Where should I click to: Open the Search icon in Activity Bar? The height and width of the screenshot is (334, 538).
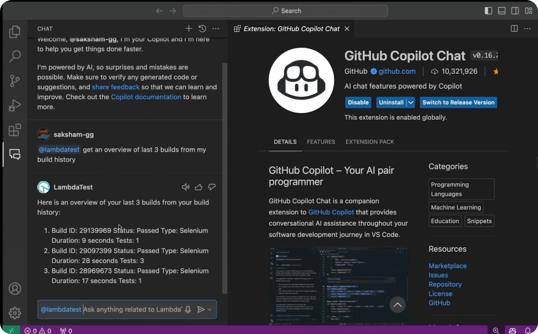tap(15, 56)
